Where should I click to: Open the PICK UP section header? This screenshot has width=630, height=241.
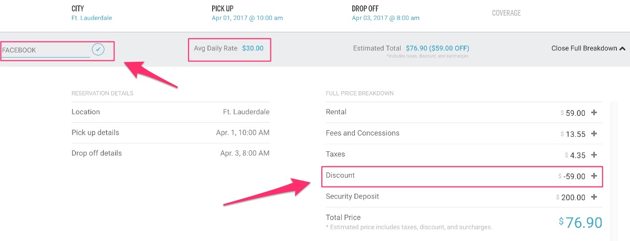point(223,9)
